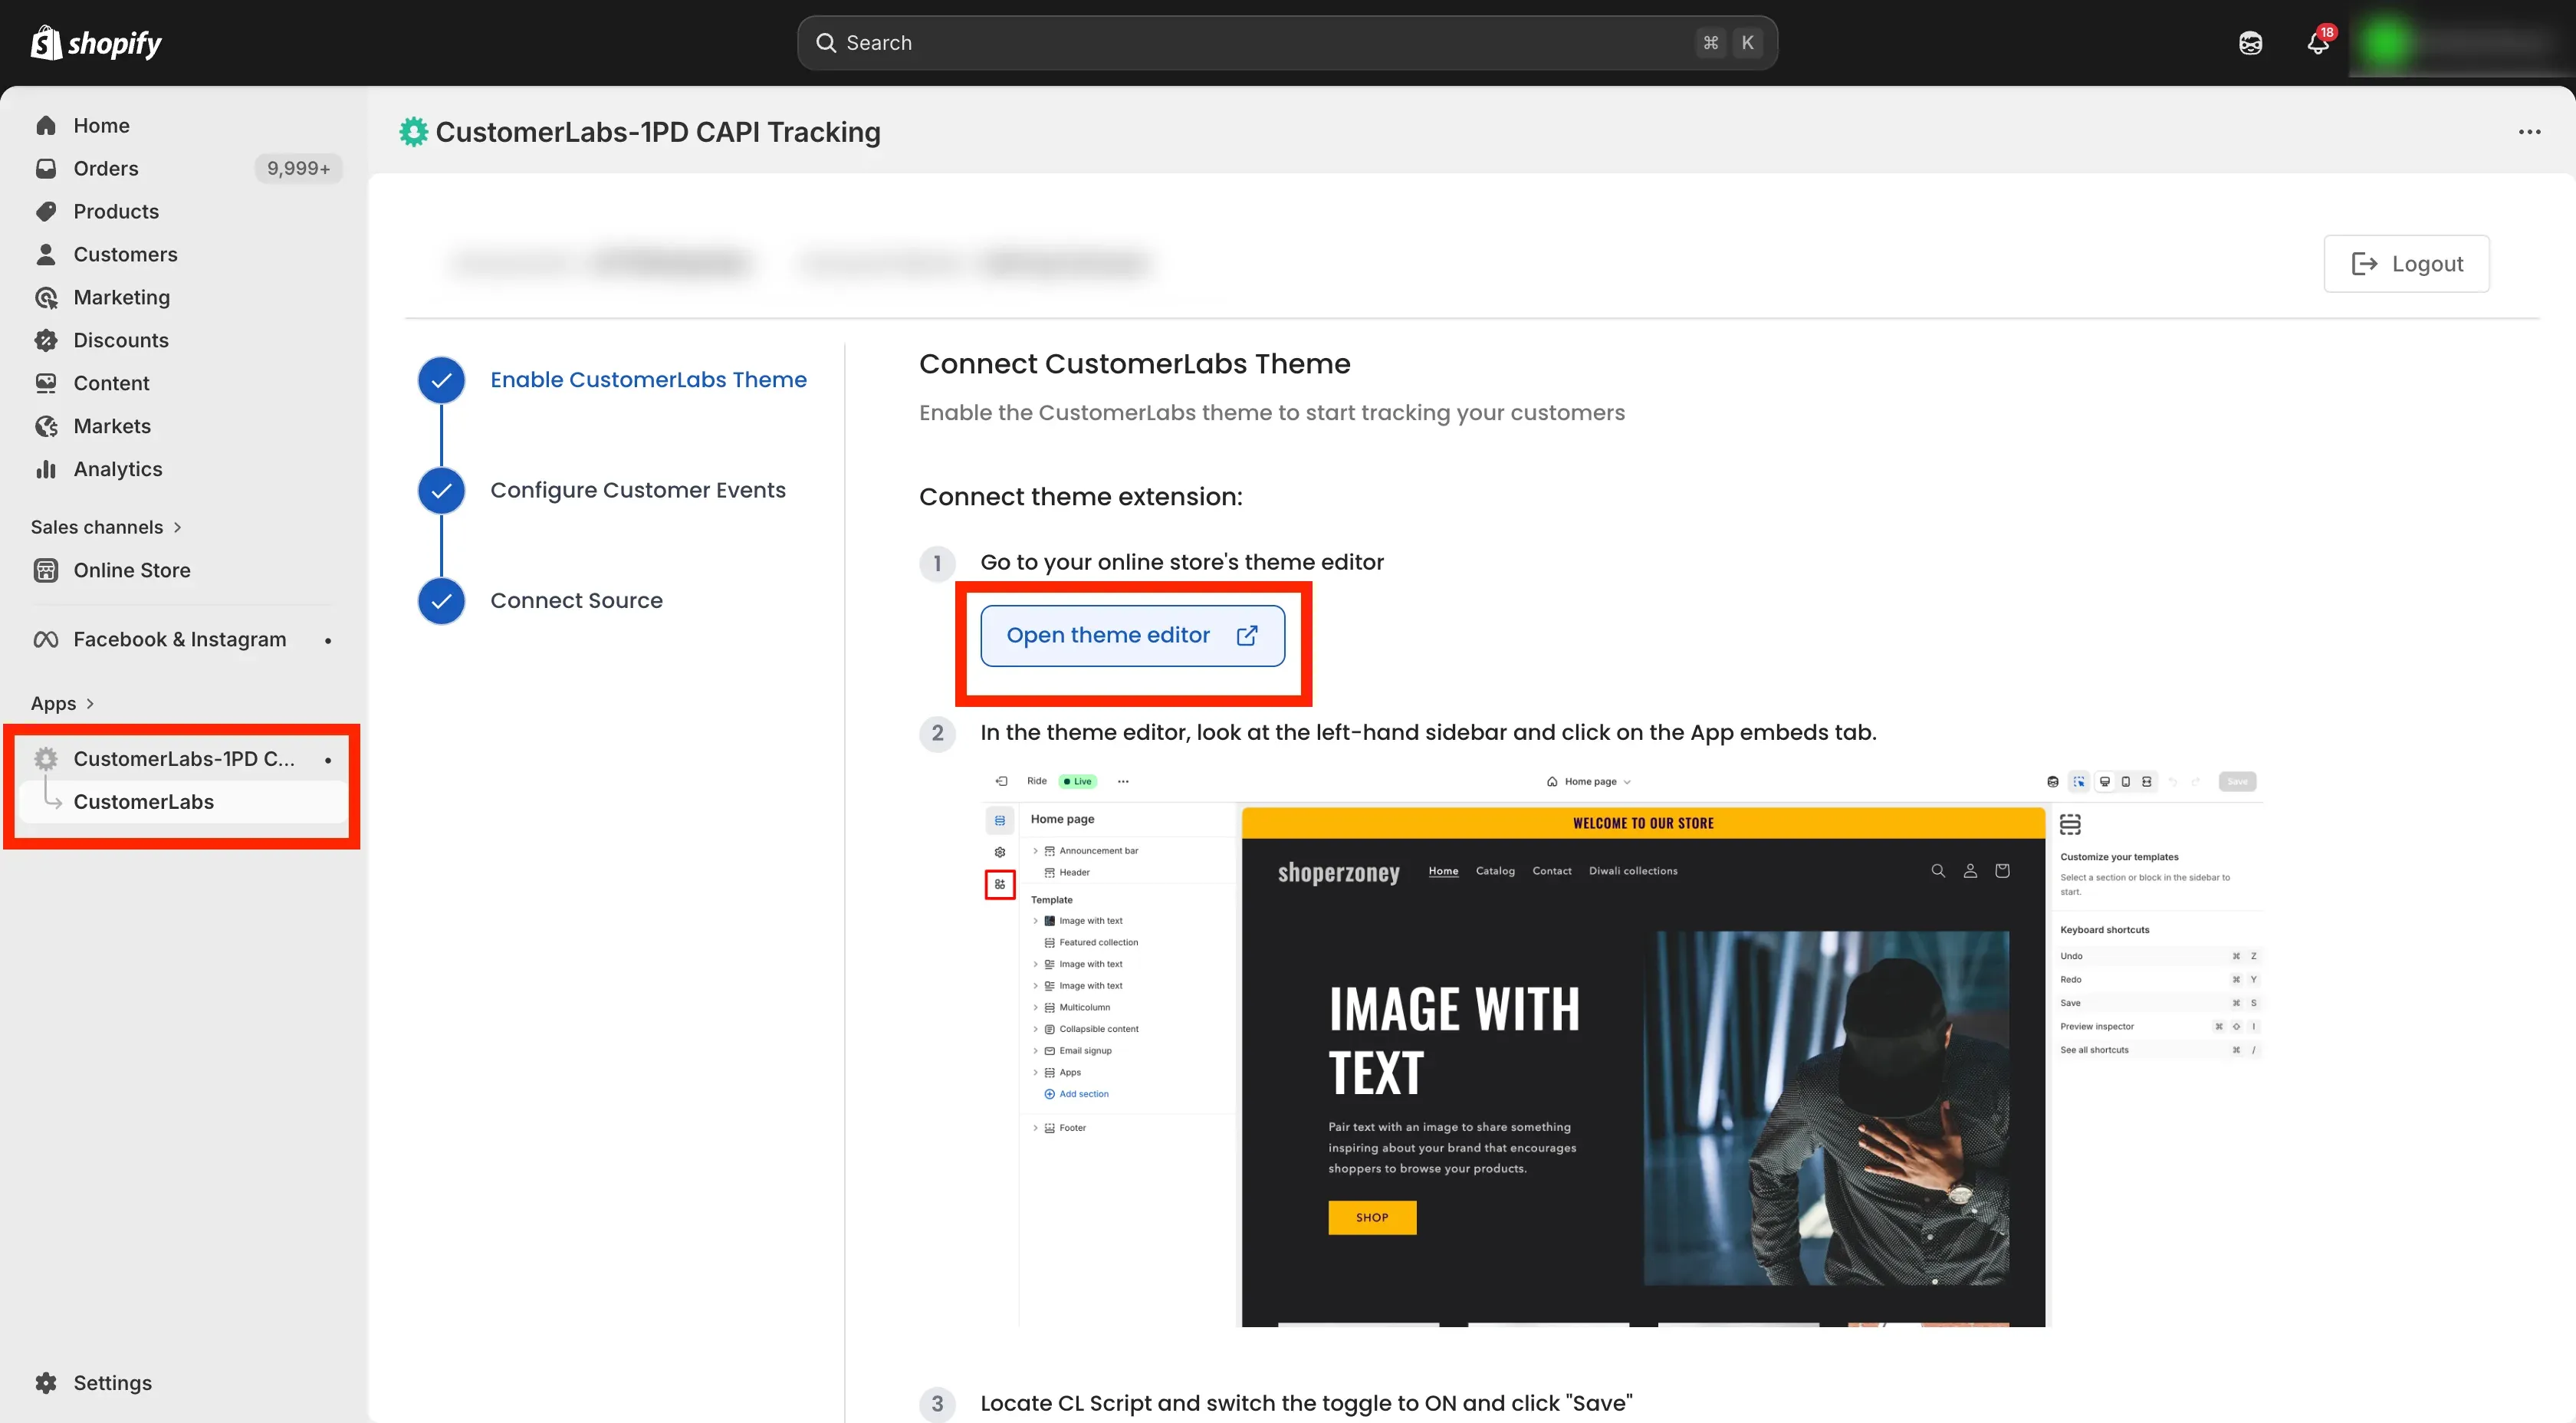Open the Sidekick assistant icon
Image resolution: width=2576 pixels, height=1423 pixels.
coord(2250,43)
